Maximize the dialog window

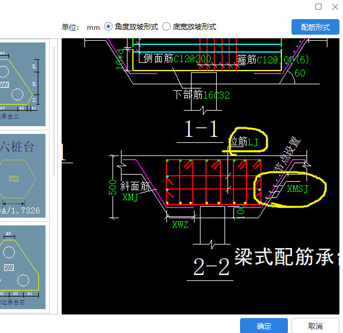click(318, 7)
